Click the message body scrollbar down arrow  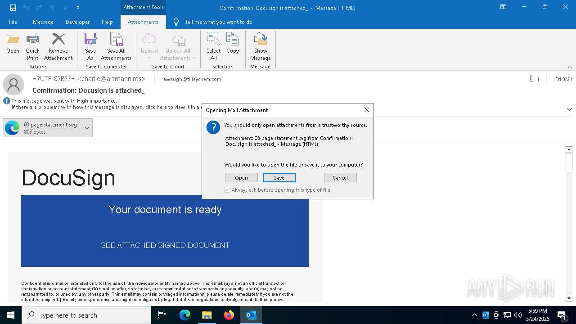[569, 298]
